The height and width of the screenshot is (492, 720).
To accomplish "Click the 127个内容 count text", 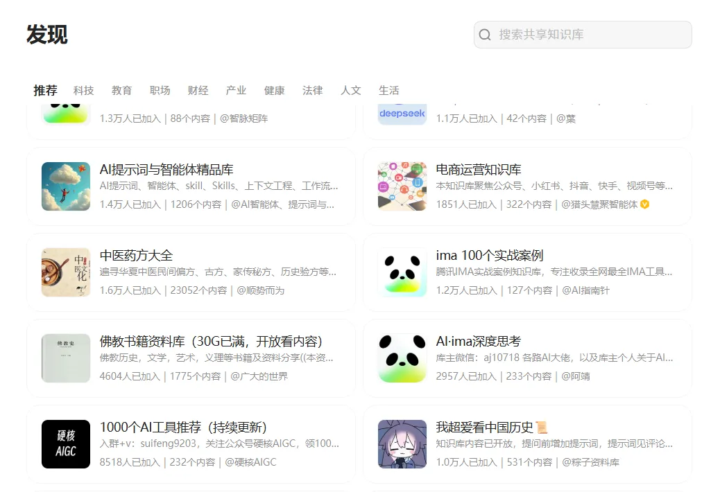I will 529,290.
